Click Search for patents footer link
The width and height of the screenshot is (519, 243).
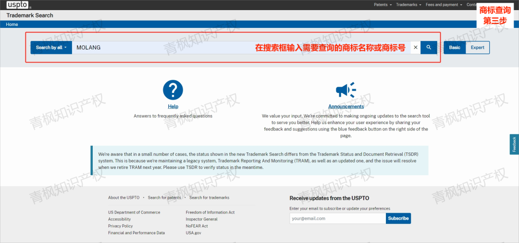coord(164,198)
